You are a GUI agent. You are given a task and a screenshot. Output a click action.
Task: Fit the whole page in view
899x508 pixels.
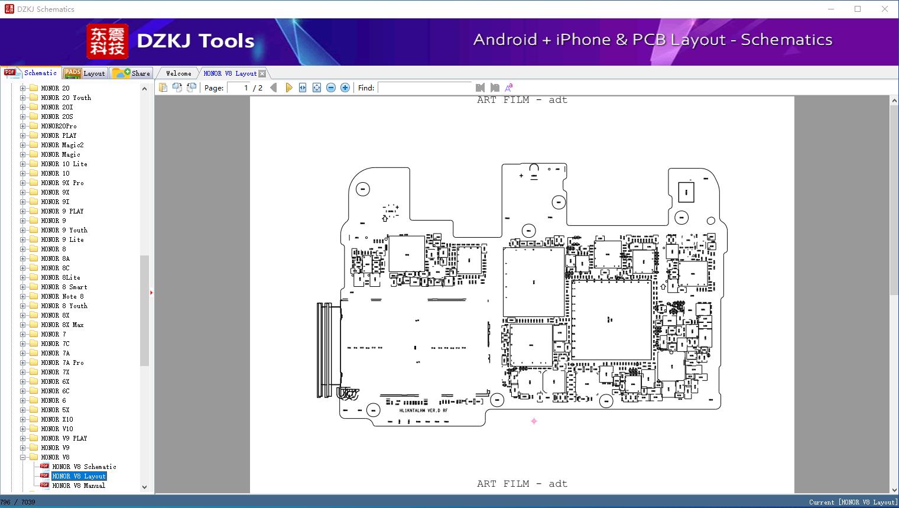coord(317,88)
